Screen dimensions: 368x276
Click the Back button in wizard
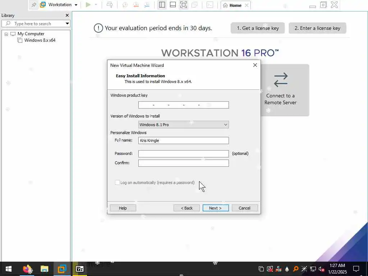(187, 208)
